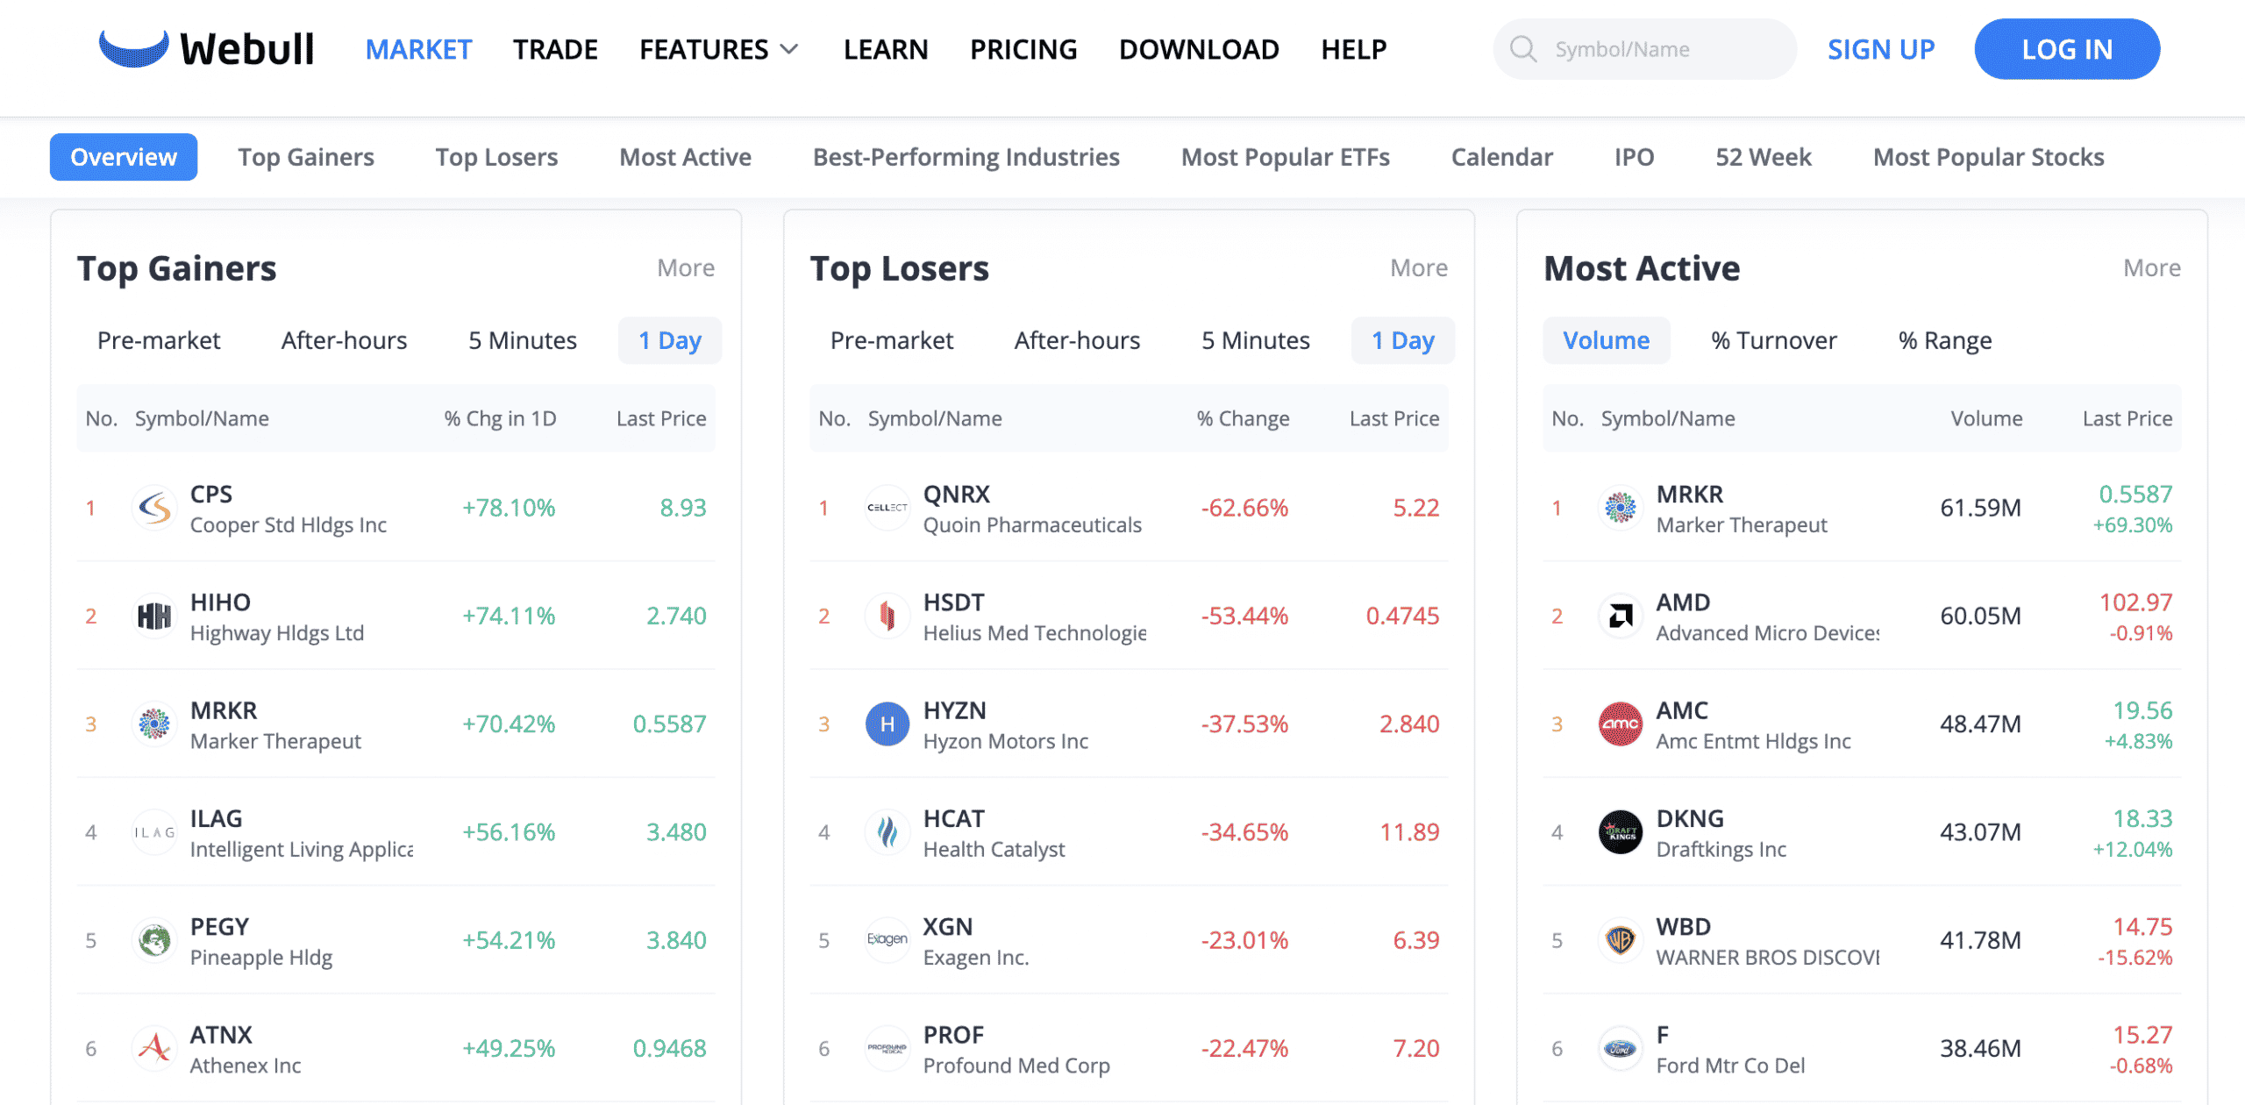2245x1105 pixels.
Task: Open Most Popular ETFs tab
Action: (x=1286, y=157)
